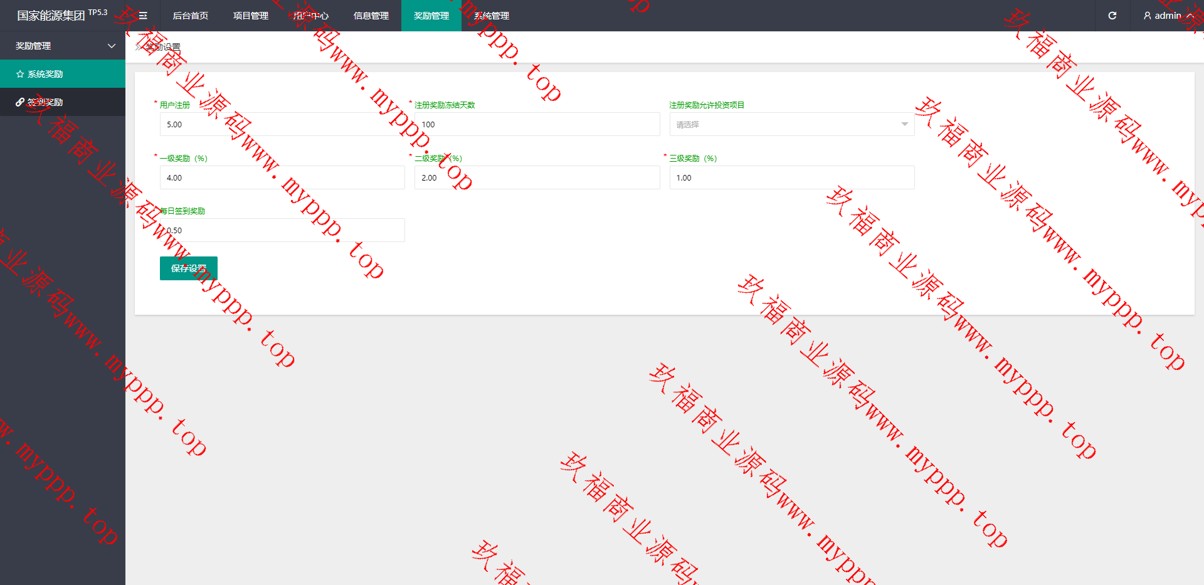Collapse the 奖励管理 sidebar group chevron

click(112, 46)
